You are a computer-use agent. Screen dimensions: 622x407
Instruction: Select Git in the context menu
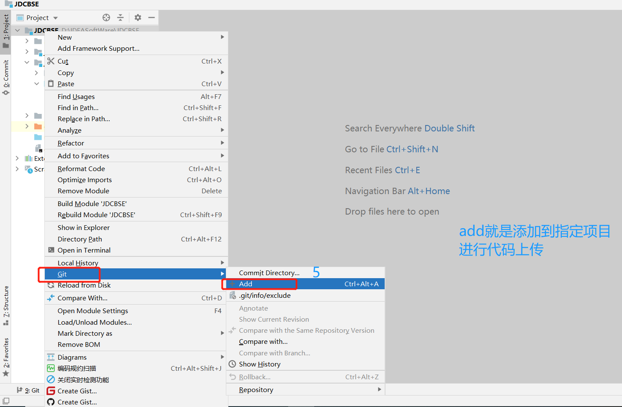pos(62,273)
